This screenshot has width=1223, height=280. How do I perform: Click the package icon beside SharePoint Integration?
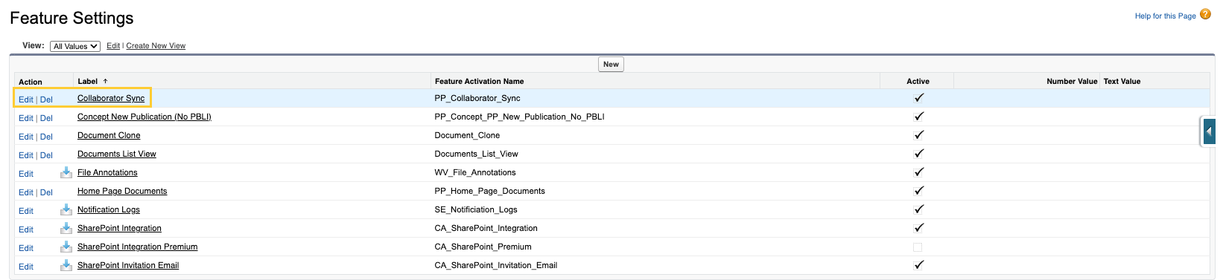(66, 228)
